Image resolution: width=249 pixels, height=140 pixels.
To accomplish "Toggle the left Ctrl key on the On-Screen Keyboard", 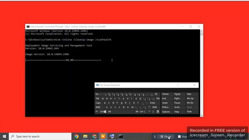I will [101, 112].
